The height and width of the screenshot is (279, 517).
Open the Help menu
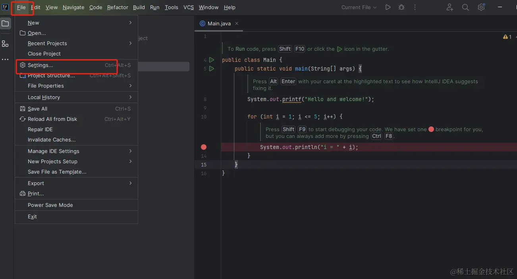click(230, 7)
